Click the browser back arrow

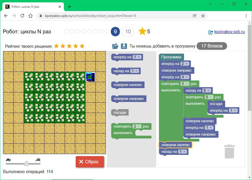coord(6,16)
